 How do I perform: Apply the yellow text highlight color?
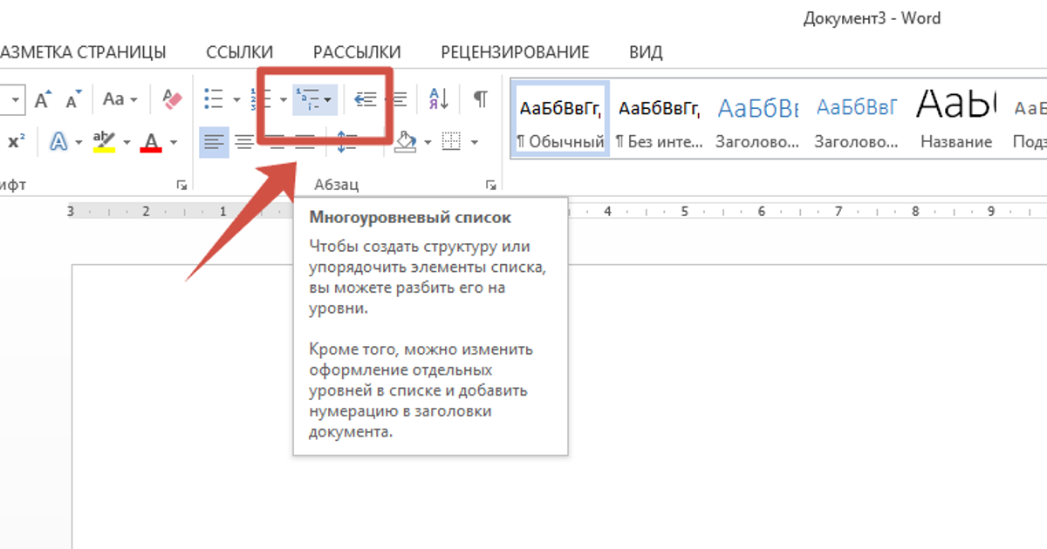point(105,141)
